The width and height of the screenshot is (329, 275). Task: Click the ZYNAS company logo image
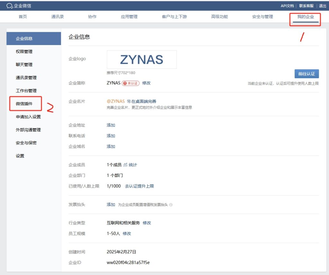(142, 60)
